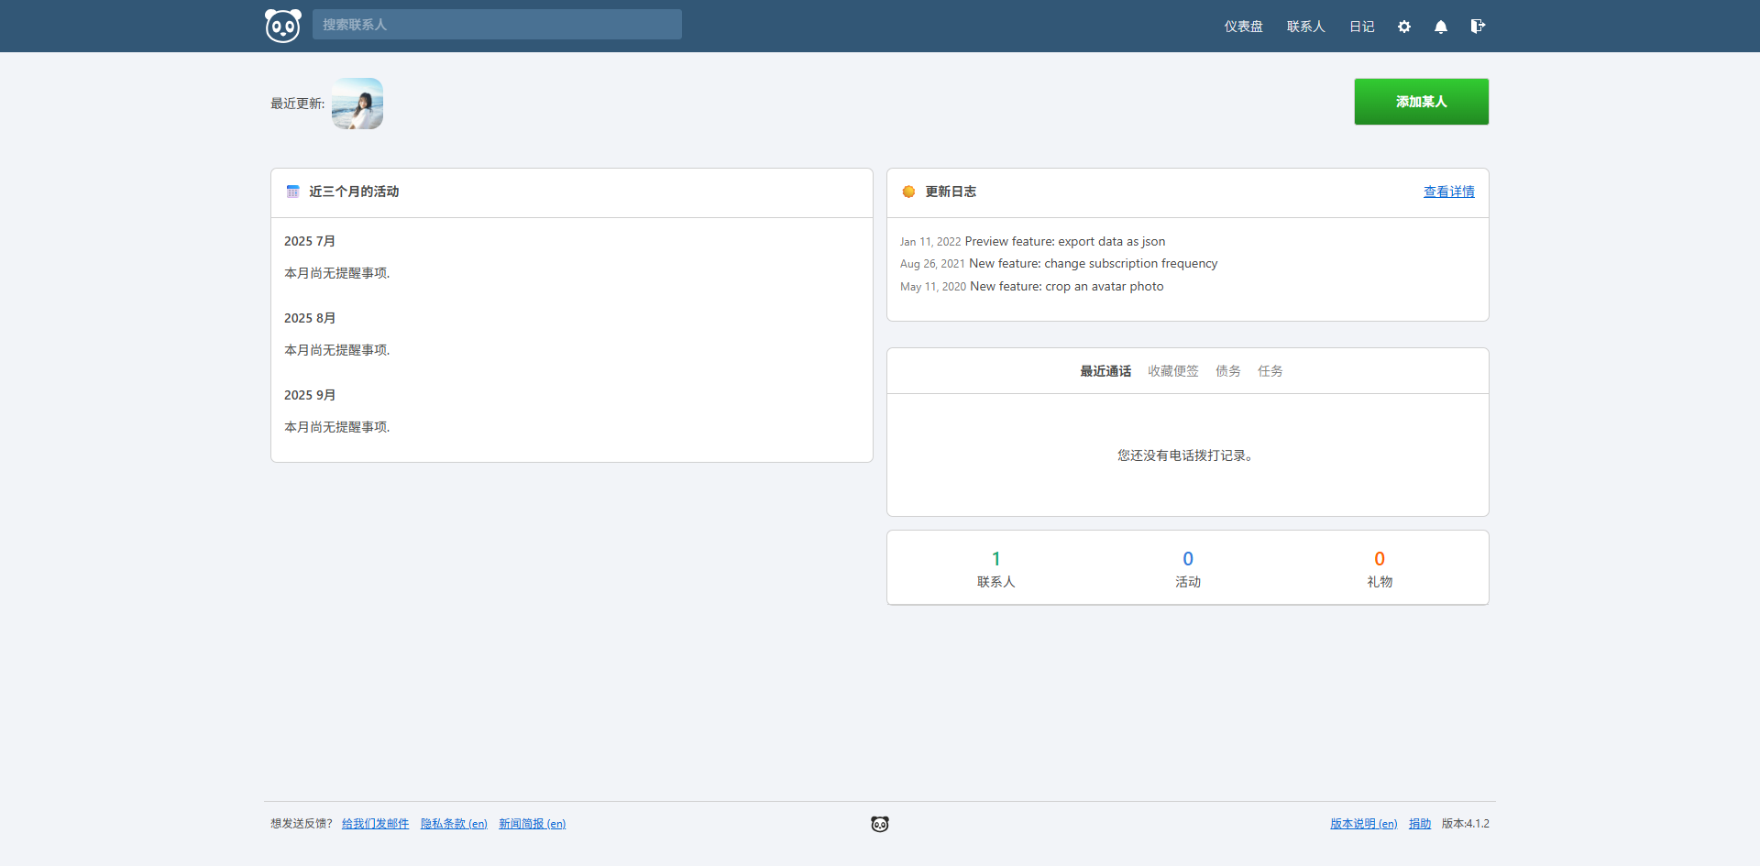Open 隐私条款 (en) link
This screenshot has height=866, width=1760.
[454, 824]
